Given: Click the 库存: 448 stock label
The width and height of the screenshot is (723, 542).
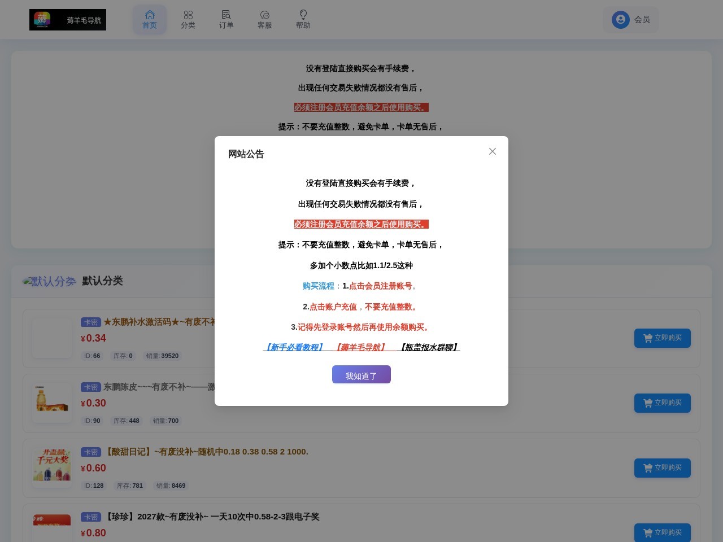Looking at the screenshot, I should [x=127, y=421].
